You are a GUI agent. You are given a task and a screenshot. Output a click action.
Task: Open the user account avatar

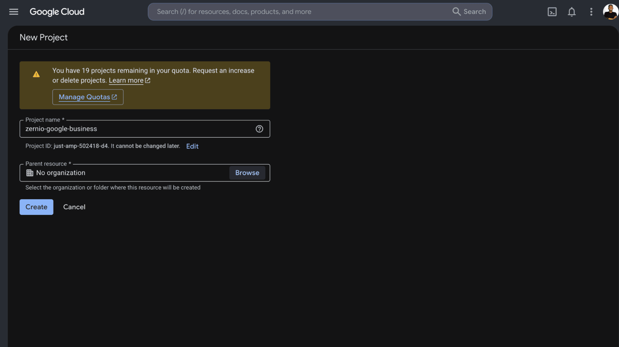click(x=610, y=12)
